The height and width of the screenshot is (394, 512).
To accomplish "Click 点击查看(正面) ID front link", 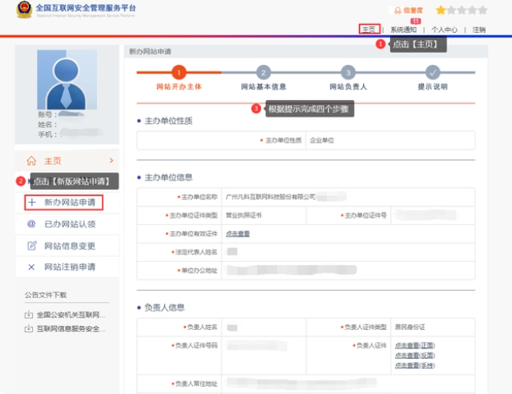I will 414,345.
